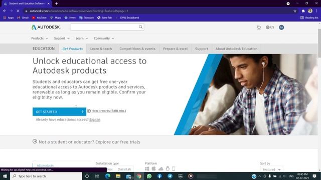The height and width of the screenshot is (180, 321).
Task: Open Chrome profile avatar
Action: [x=310, y=11]
